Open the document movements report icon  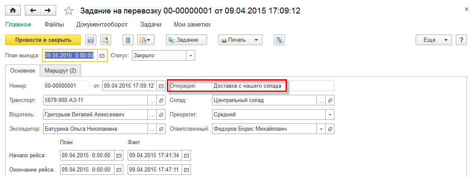[128, 40]
